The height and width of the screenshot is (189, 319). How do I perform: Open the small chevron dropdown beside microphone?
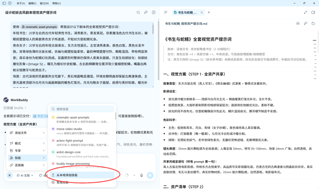[x=134, y=175]
